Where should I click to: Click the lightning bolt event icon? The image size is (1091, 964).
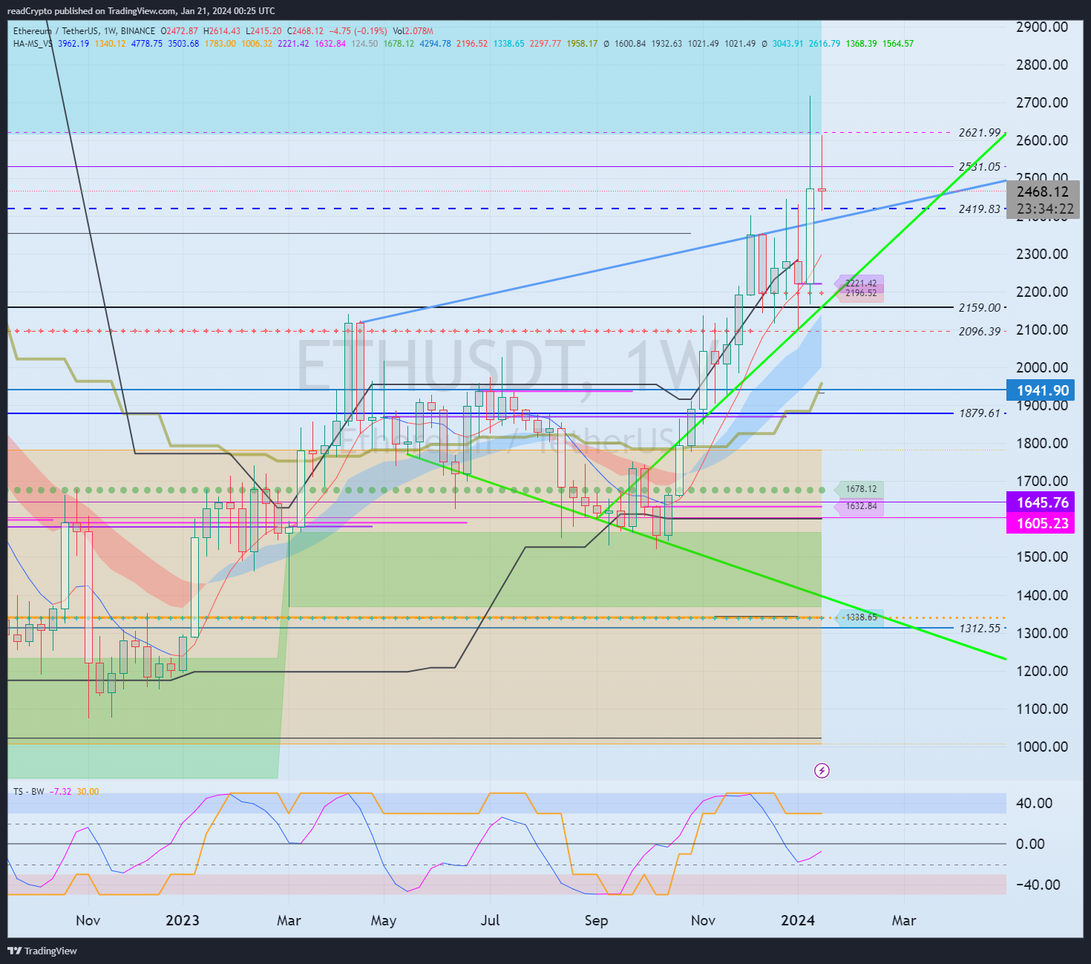[822, 770]
